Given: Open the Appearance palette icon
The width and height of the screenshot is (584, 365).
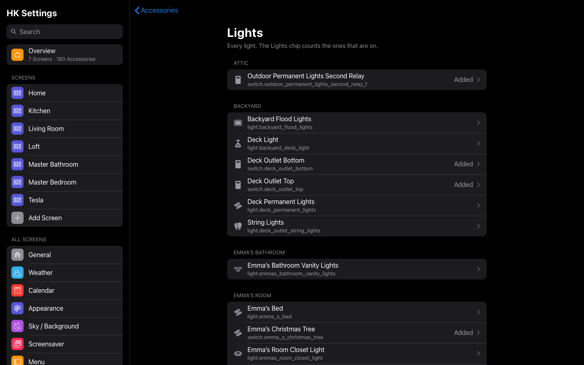Looking at the screenshot, I should coord(17,308).
